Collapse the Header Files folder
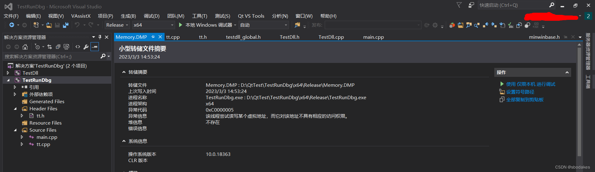This screenshot has height=172, width=595. click(x=15, y=109)
